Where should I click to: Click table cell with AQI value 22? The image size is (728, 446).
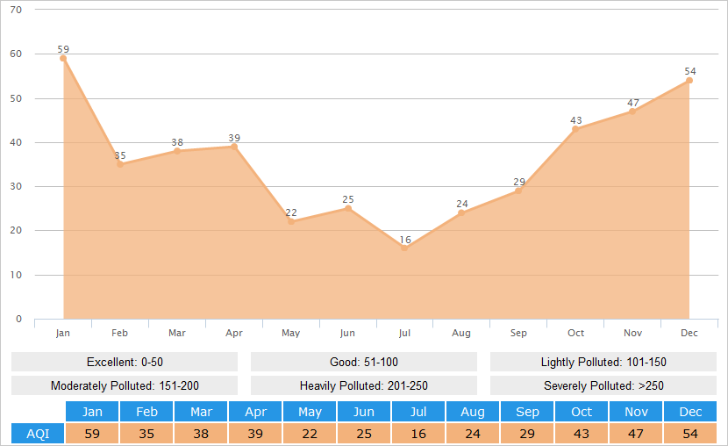pos(310,434)
